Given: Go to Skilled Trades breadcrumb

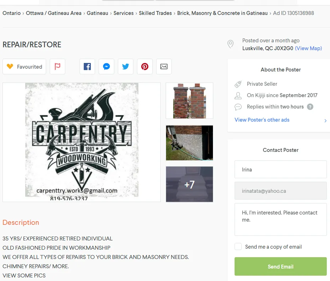Looking at the screenshot, I should (155, 13).
